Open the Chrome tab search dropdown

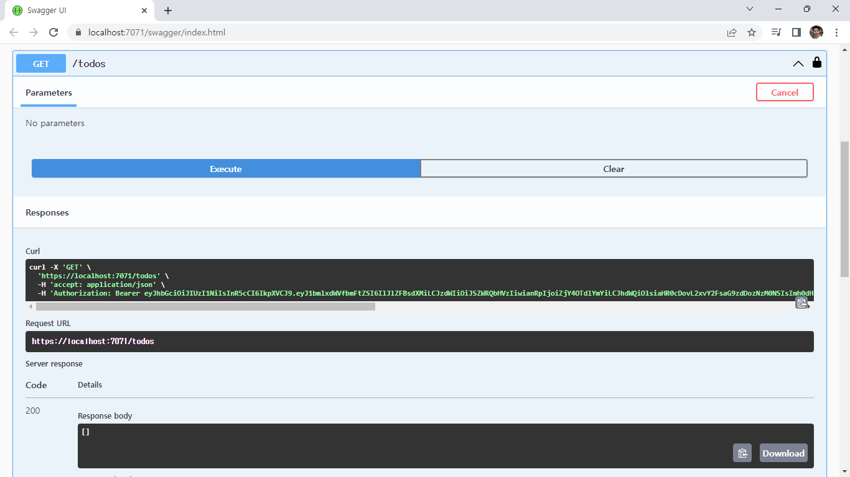pyautogui.click(x=749, y=9)
